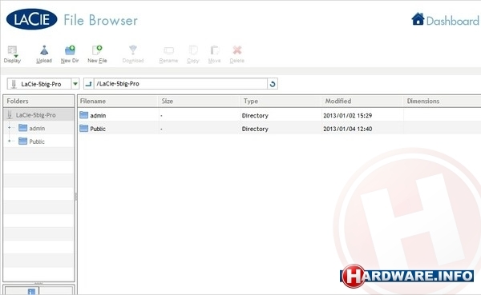Refresh the current directory listing
Image resolution: width=481 pixels, height=295 pixels.
[x=273, y=83]
